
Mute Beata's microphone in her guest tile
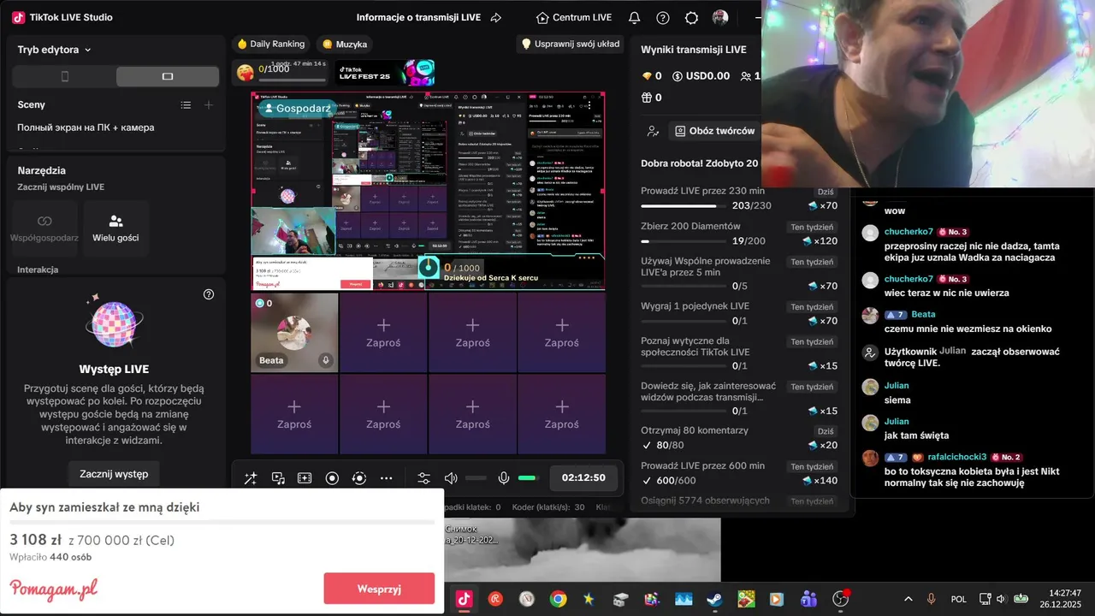325,360
